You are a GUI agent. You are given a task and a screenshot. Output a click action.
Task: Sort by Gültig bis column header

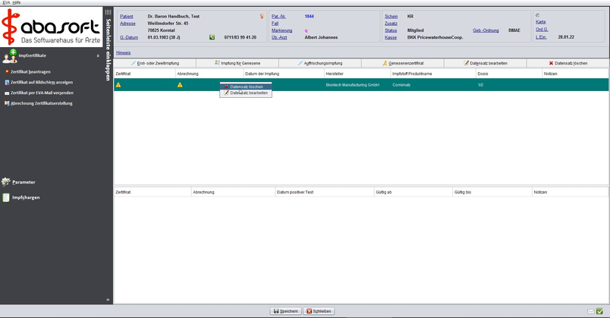(x=492, y=192)
